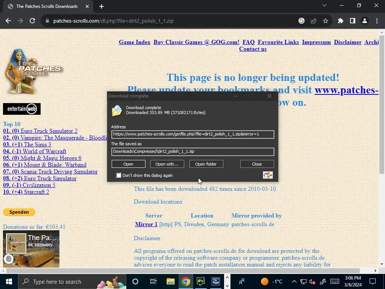The image size is (385, 289).
Task: Open File Explorer from the taskbar
Action: click(170, 281)
